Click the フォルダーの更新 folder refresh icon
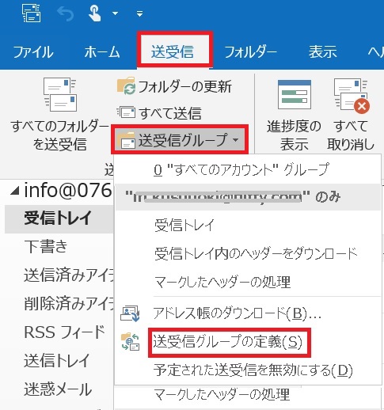Screen dimensions: 384x410 (x=126, y=85)
